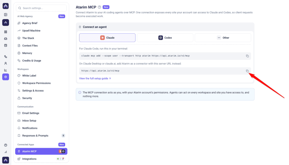Viewport: 289px width, 165px height.
Task: Click the Atarim logo at top of rail
Action: point(6,6)
